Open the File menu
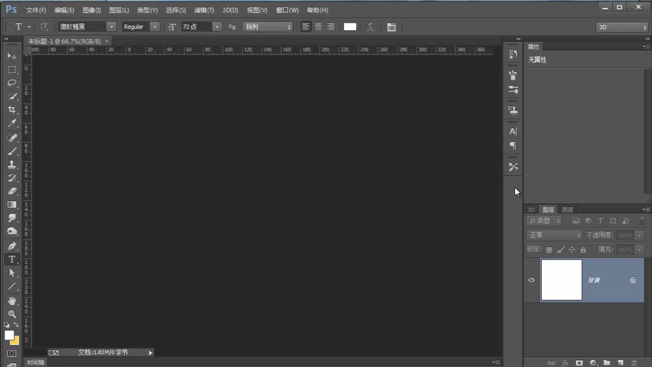 [36, 10]
